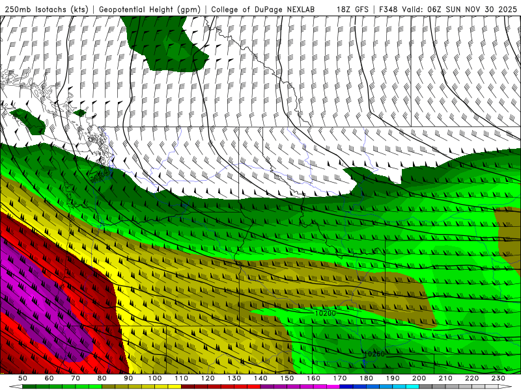
Task: Click the 120 value on the color scale
Action: 208,378
